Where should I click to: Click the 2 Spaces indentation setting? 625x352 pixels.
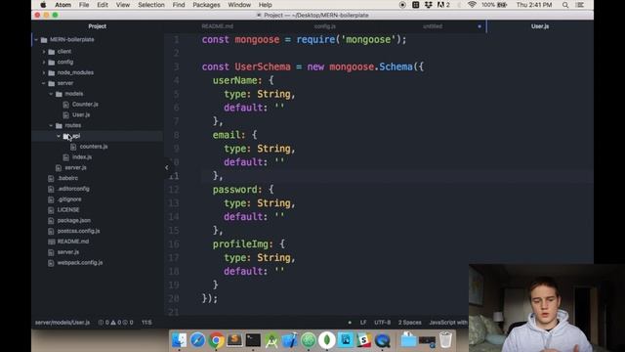(x=409, y=322)
